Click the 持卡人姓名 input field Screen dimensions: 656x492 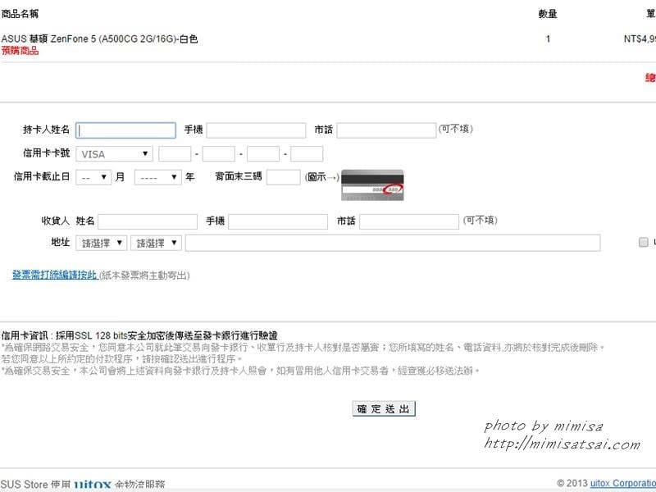pos(125,129)
